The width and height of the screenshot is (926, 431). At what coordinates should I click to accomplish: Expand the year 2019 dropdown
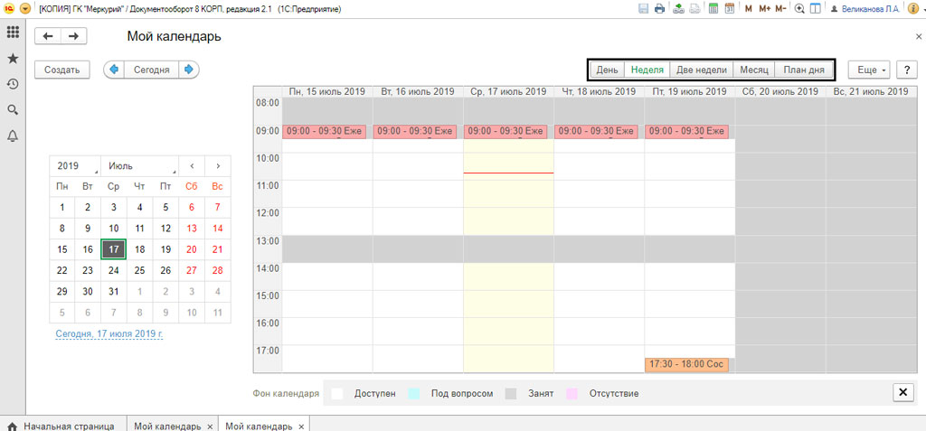pyautogui.click(x=75, y=166)
